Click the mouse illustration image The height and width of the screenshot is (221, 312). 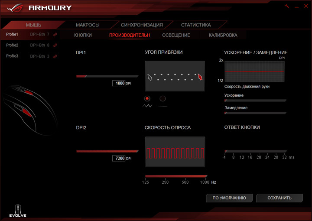[30, 110]
